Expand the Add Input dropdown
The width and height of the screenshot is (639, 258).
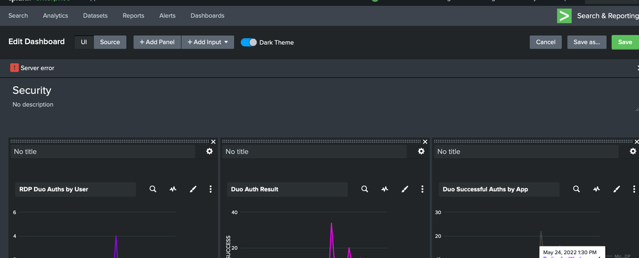[x=208, y=42]
